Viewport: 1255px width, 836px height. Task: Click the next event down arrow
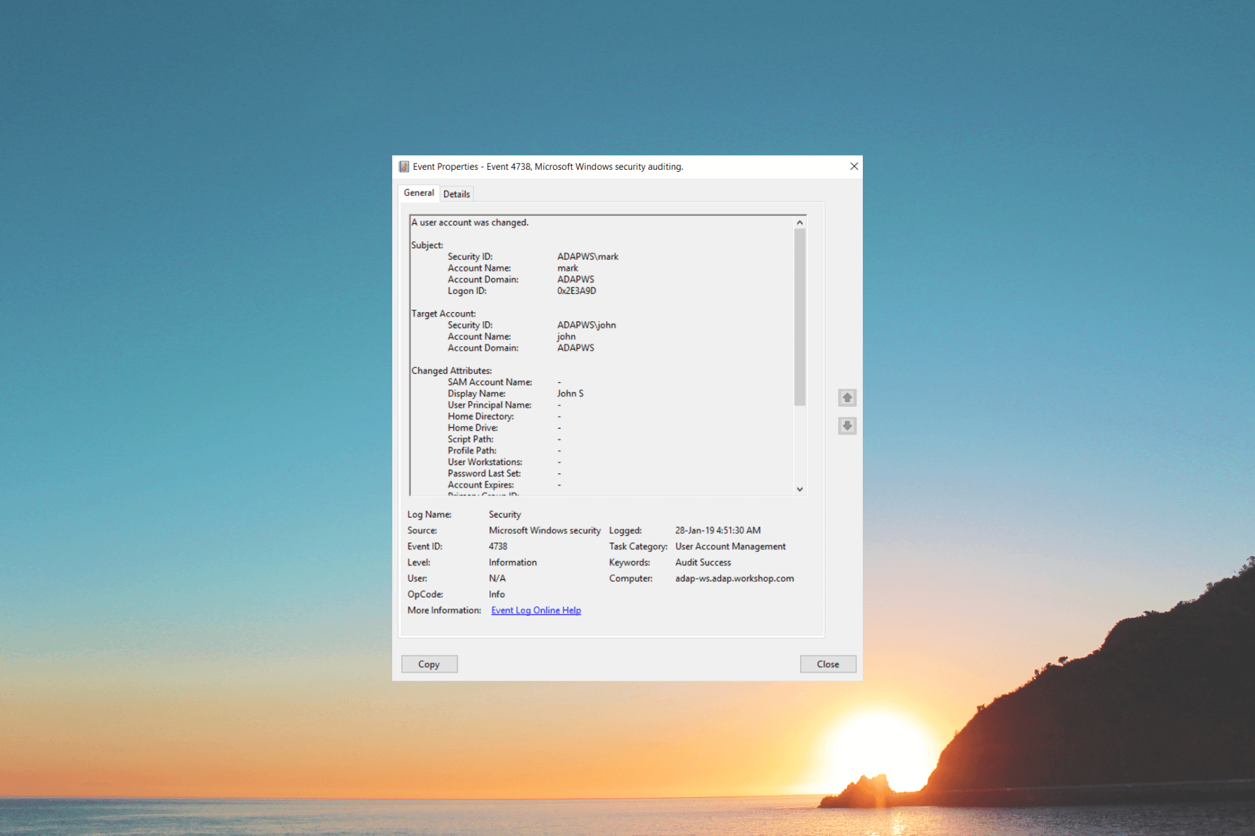847,426
